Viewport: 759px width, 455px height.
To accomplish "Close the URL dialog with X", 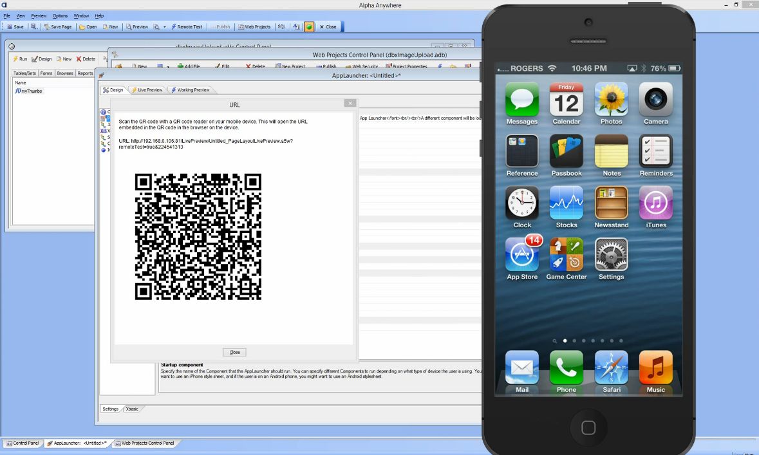I will point(350,103).
